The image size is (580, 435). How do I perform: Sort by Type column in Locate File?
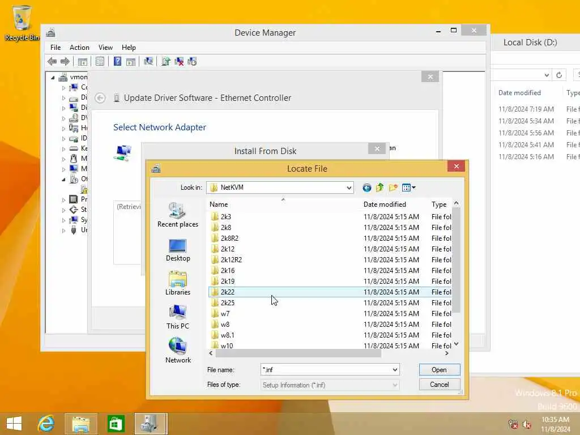(x=439, y=204)
